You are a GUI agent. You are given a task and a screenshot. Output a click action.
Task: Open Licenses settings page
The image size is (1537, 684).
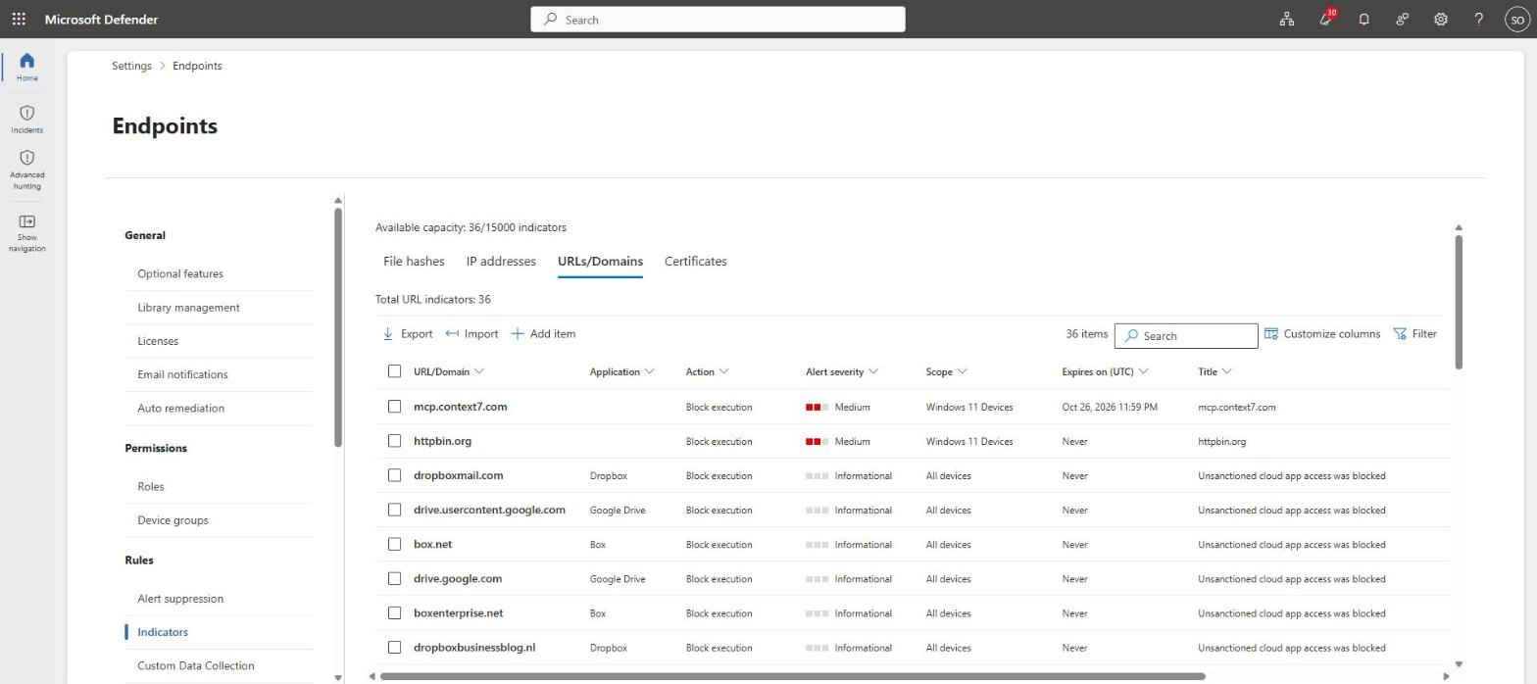tap(158, 341)
